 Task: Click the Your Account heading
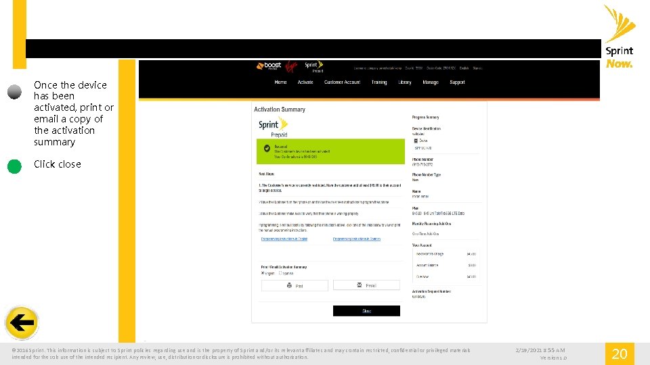[x=422, y=245]
